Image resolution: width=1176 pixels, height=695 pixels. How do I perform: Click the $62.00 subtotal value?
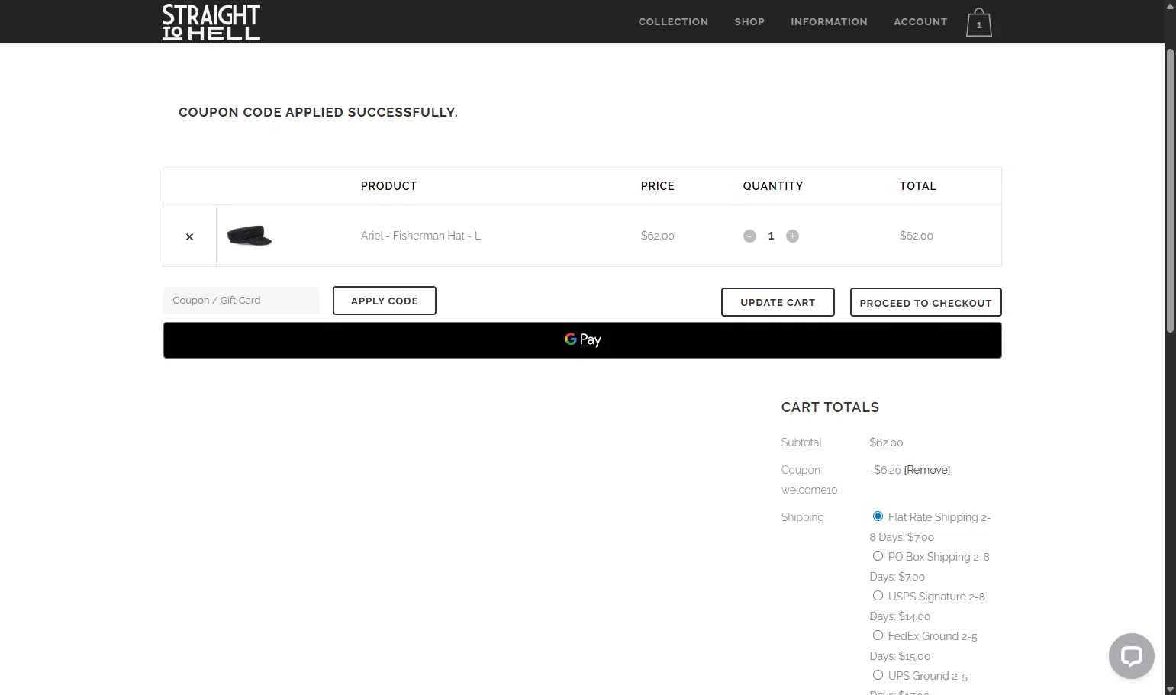[x=886, y=442]
